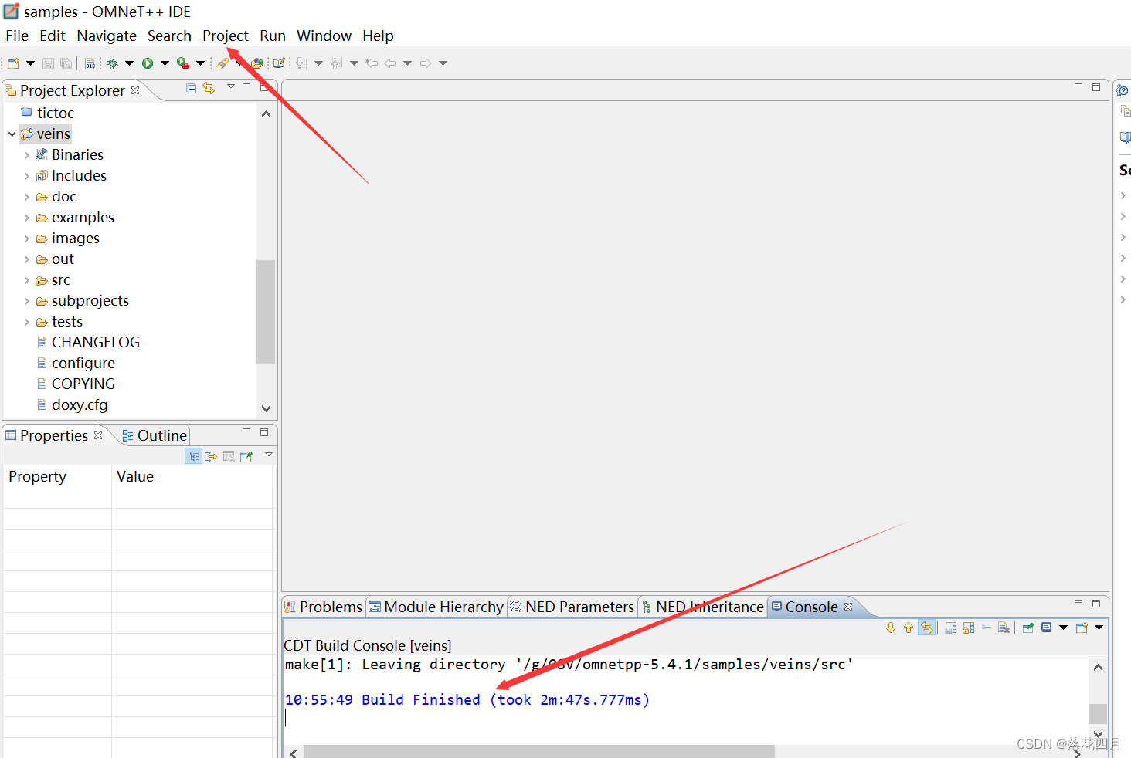The image size is (1131, 758).
Task: Click the Console horizontal scrollbar thumb
Action: (539, 752)
